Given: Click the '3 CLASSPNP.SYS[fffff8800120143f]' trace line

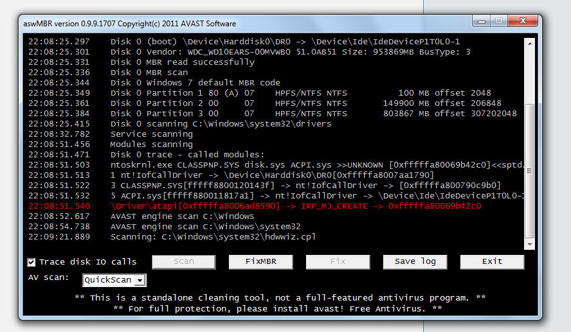Looking at the screenshot, I should (x=265, y=186).
